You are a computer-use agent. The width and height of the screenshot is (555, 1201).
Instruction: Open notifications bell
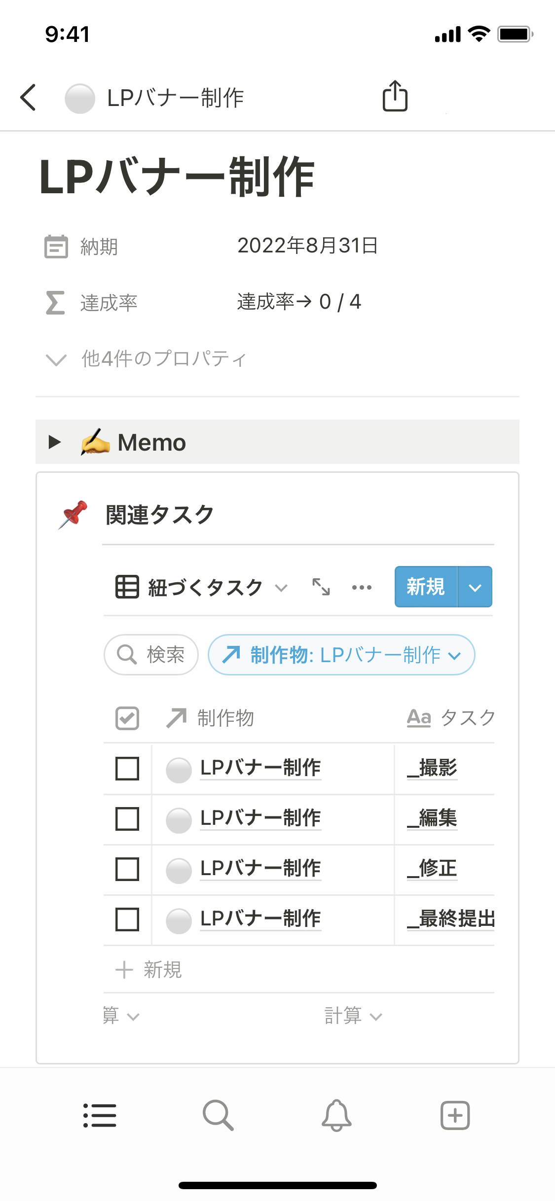coord(336,1115)
